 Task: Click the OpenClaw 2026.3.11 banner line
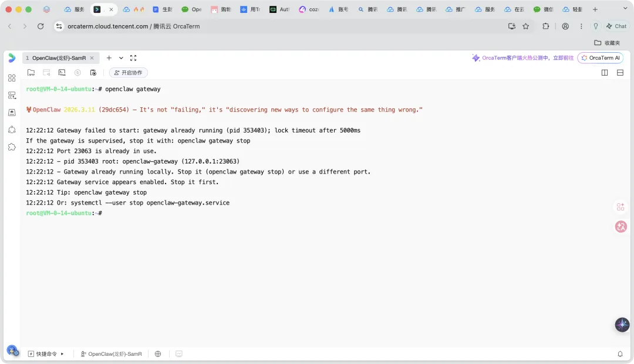224,110
